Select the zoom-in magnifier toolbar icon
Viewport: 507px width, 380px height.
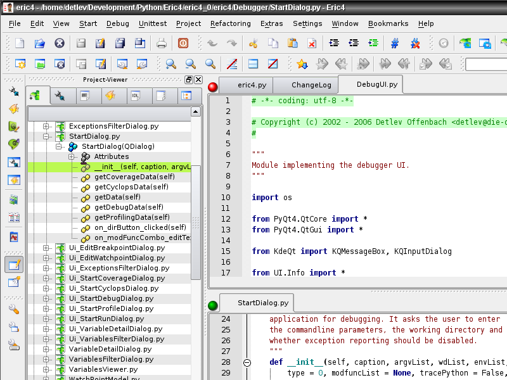(171, 64)
